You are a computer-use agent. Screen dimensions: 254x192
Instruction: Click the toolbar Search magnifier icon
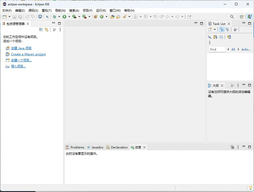232,16
